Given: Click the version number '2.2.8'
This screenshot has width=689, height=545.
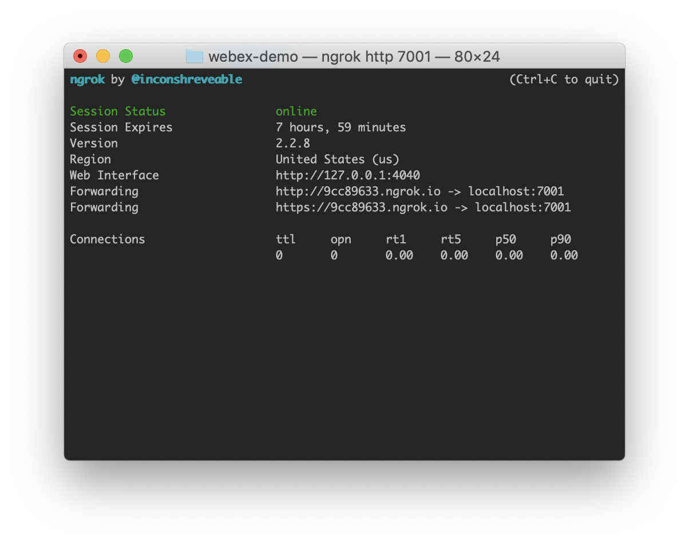Looking at the screenshot, I should click(x=293, y=143).
